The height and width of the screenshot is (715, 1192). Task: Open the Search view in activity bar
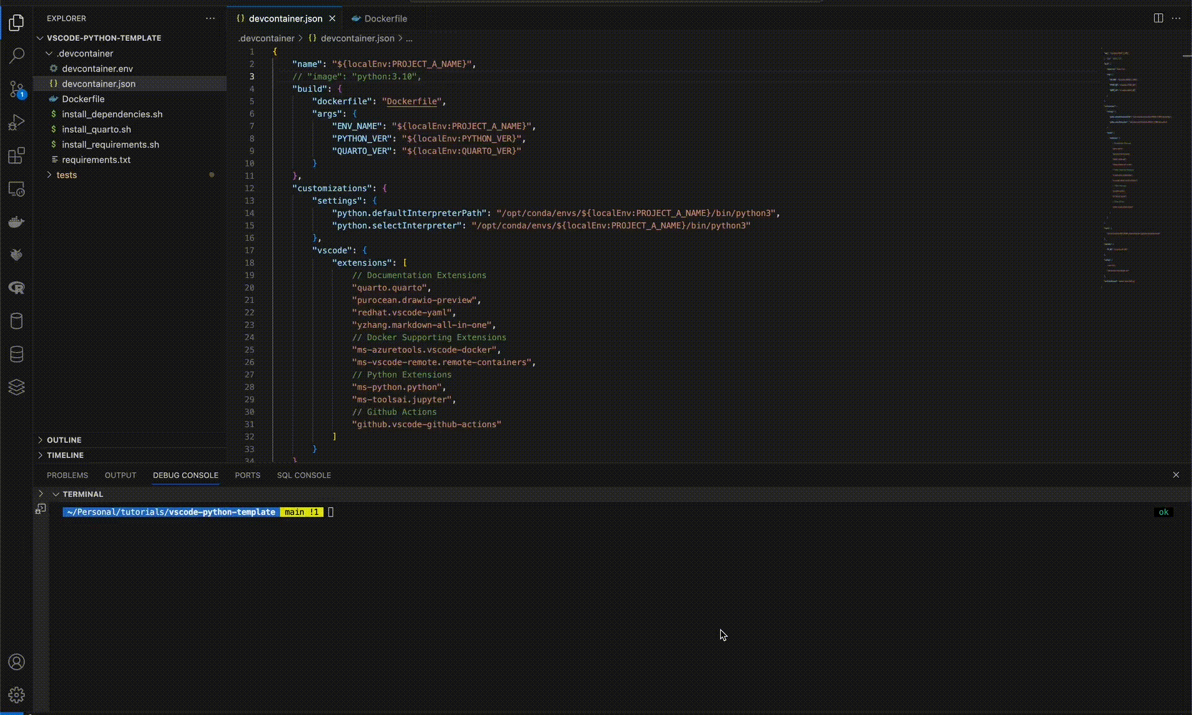coord(17,55)
